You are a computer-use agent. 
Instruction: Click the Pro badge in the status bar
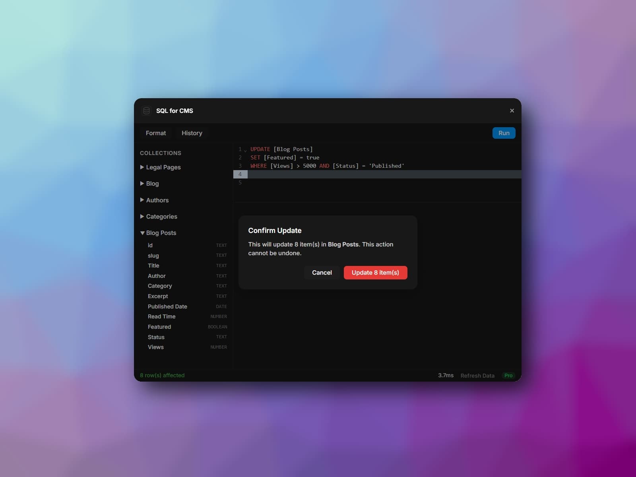(508, 375)
